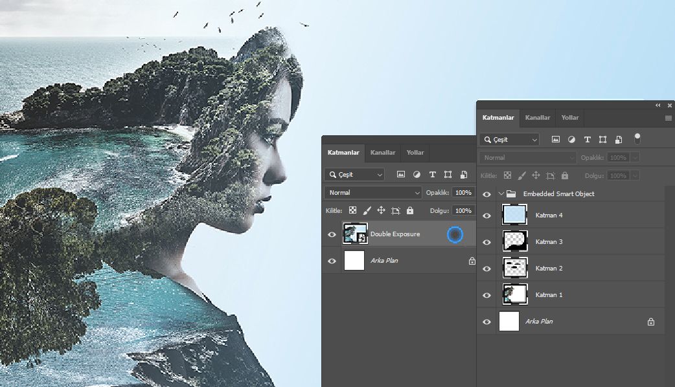Click the lock transparent pixels icon above Double Exposure
This screenshot has height=387, width=675.
click(x=353, y=210)
